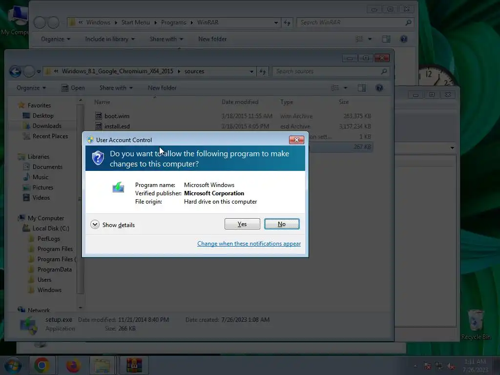Open recent locations dropdown in sources window
This screenshot has height=375, width=500.
point(39,71)
